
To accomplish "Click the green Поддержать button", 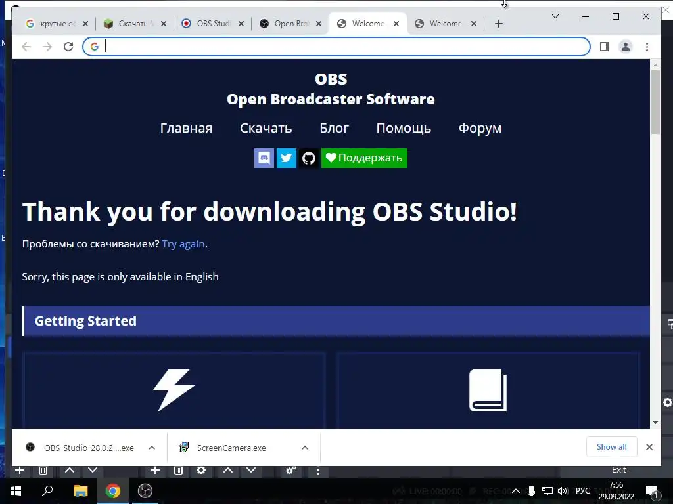I will point(364,158).
